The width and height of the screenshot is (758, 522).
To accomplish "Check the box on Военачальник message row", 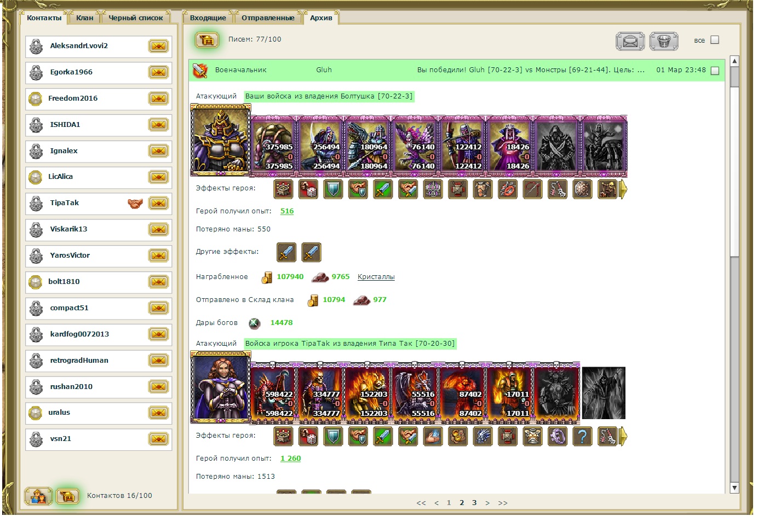I will click(x=715, y=71).
